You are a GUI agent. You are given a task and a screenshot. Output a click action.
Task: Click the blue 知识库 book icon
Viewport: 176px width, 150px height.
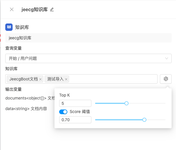(9, 27)
